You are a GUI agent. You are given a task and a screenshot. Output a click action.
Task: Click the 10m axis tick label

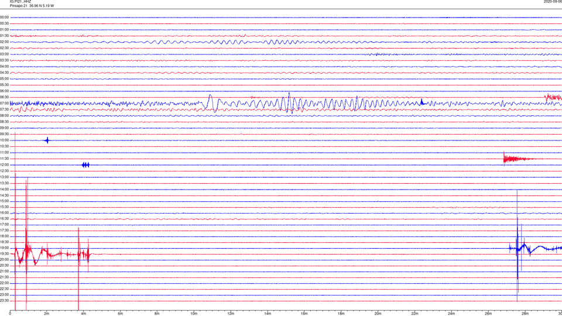[194, 314]
